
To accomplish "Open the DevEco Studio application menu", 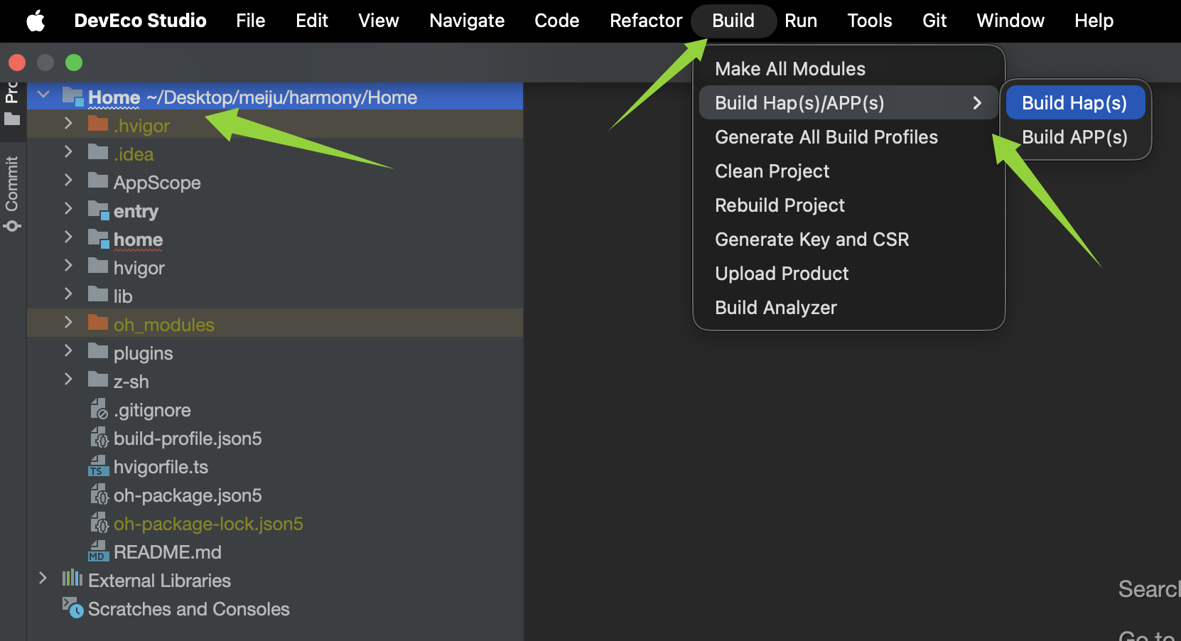I will tap(140, 21).
